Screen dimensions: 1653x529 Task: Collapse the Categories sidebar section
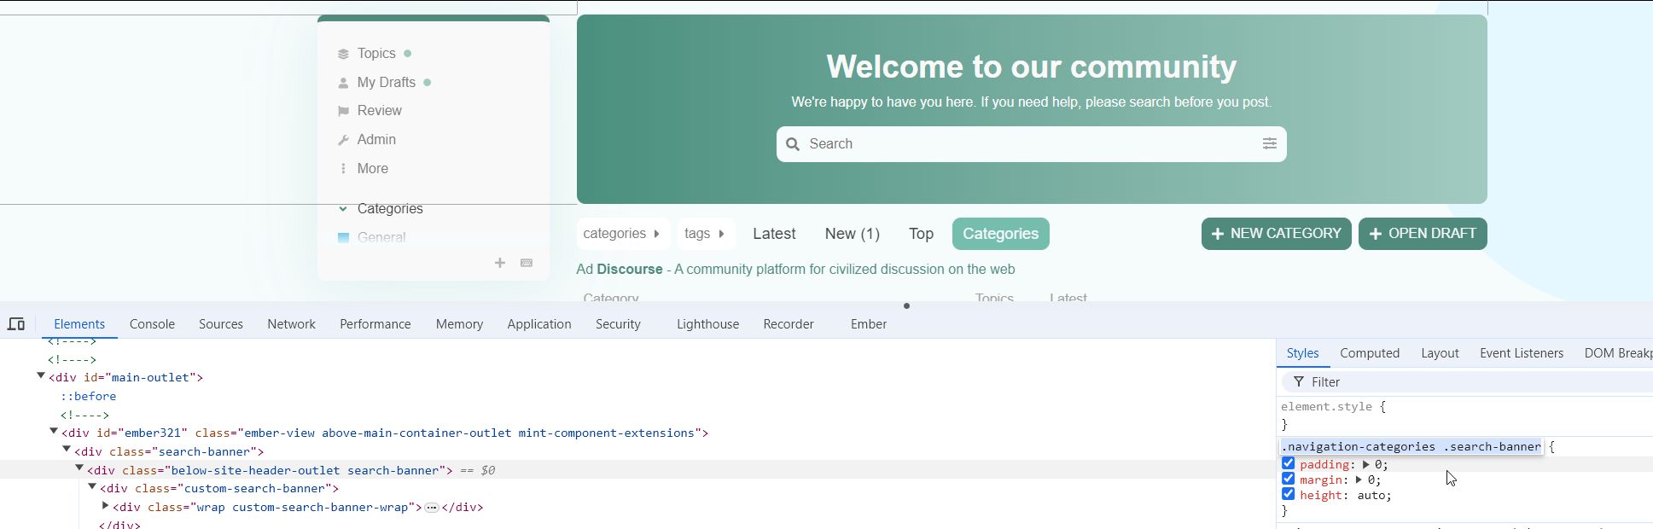click(x=343, y=209)
